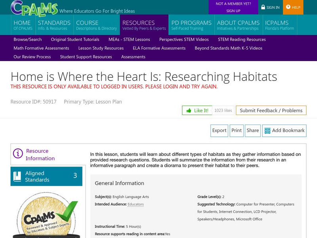Image resolution: width=317 pixels, height=238 pixels.
Task: Open the COURSE Descriptions & Directory menu
Action: (x=96, y=25)
